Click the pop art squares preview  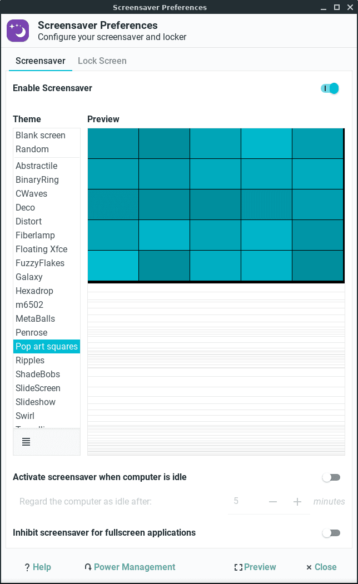tap(216, 205)
